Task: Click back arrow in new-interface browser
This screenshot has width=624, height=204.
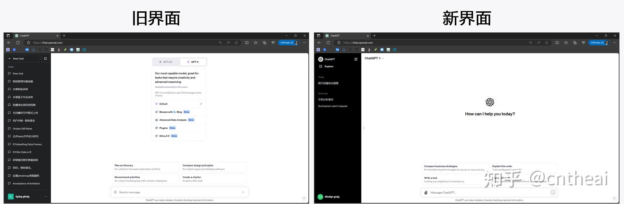Action: 319,43
